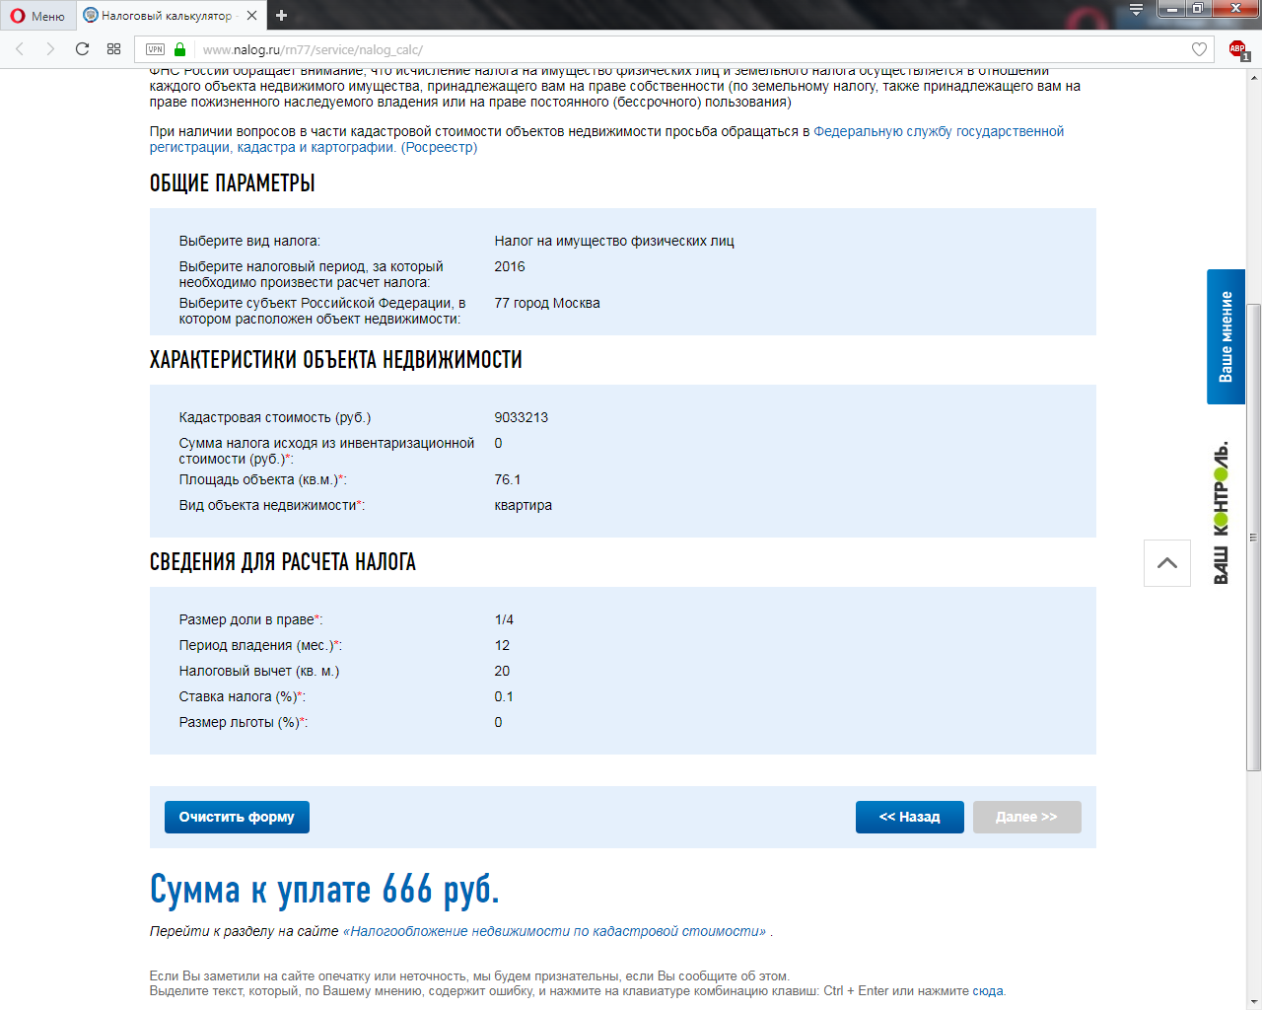Click the scroll-to-top chevron button
The width and height of the screenshot is (1262, 1010).
click(1167, 563)
